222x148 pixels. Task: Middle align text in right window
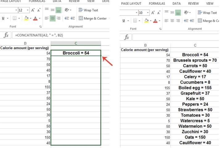tap(172, 12)
